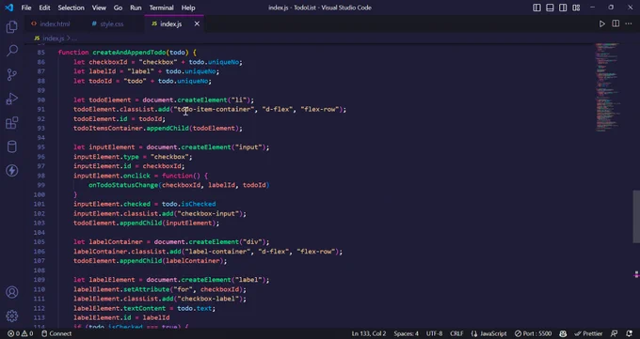Click the createAndAppendTodo function name

[x=129, y=53]
